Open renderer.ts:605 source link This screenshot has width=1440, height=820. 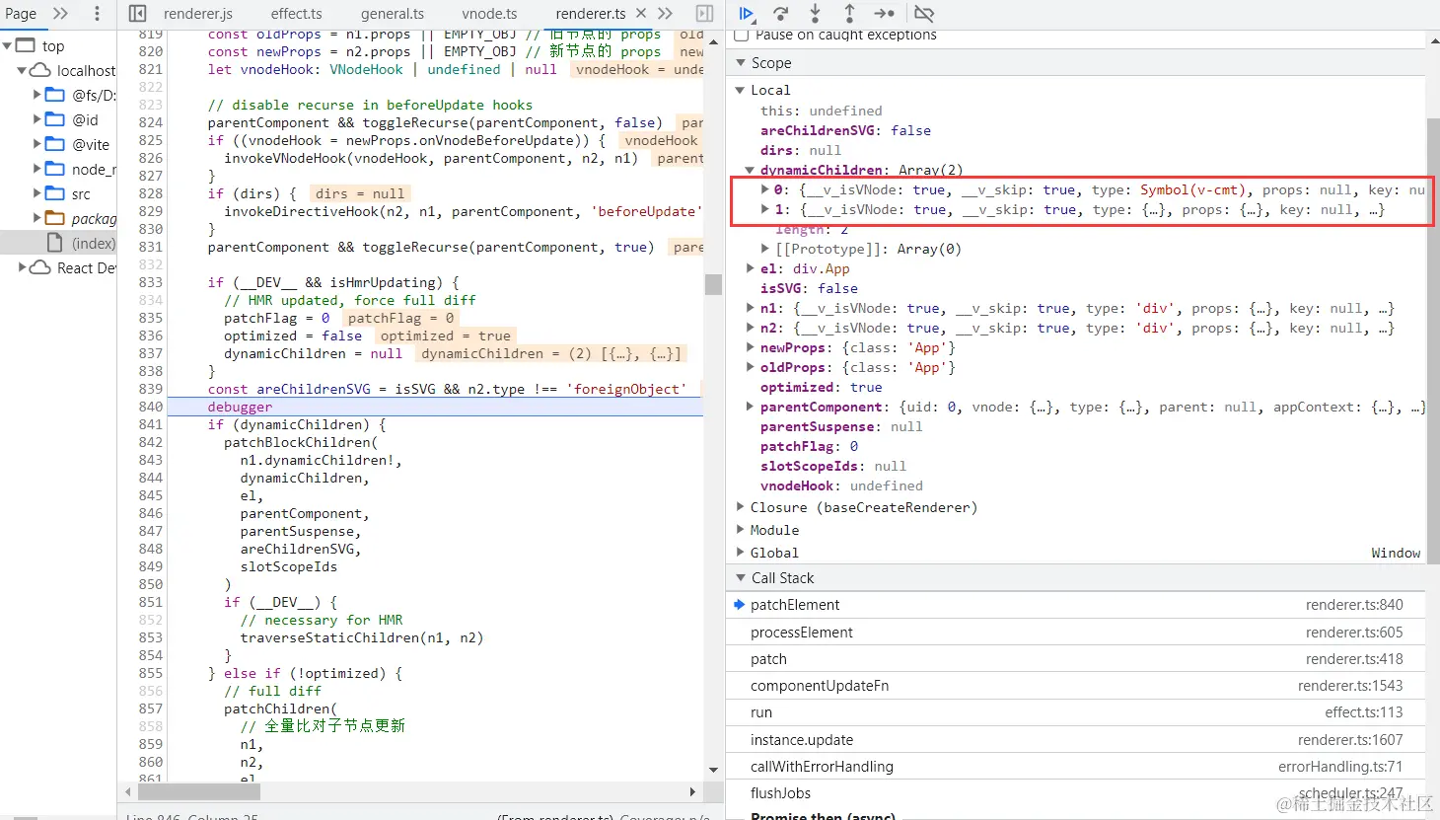(x=1354, y=633)
